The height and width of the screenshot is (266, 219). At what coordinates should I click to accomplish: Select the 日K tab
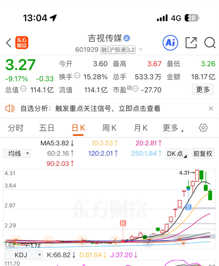point(78,128)
